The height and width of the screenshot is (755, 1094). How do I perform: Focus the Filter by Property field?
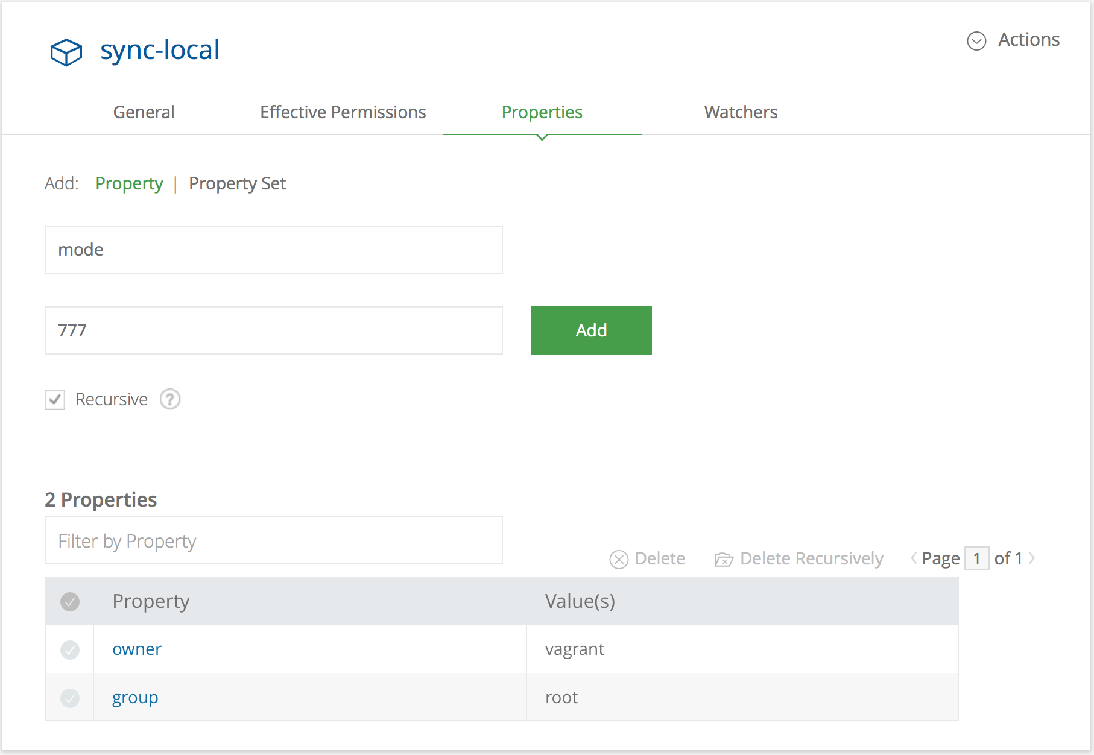(x=274, y=540)
